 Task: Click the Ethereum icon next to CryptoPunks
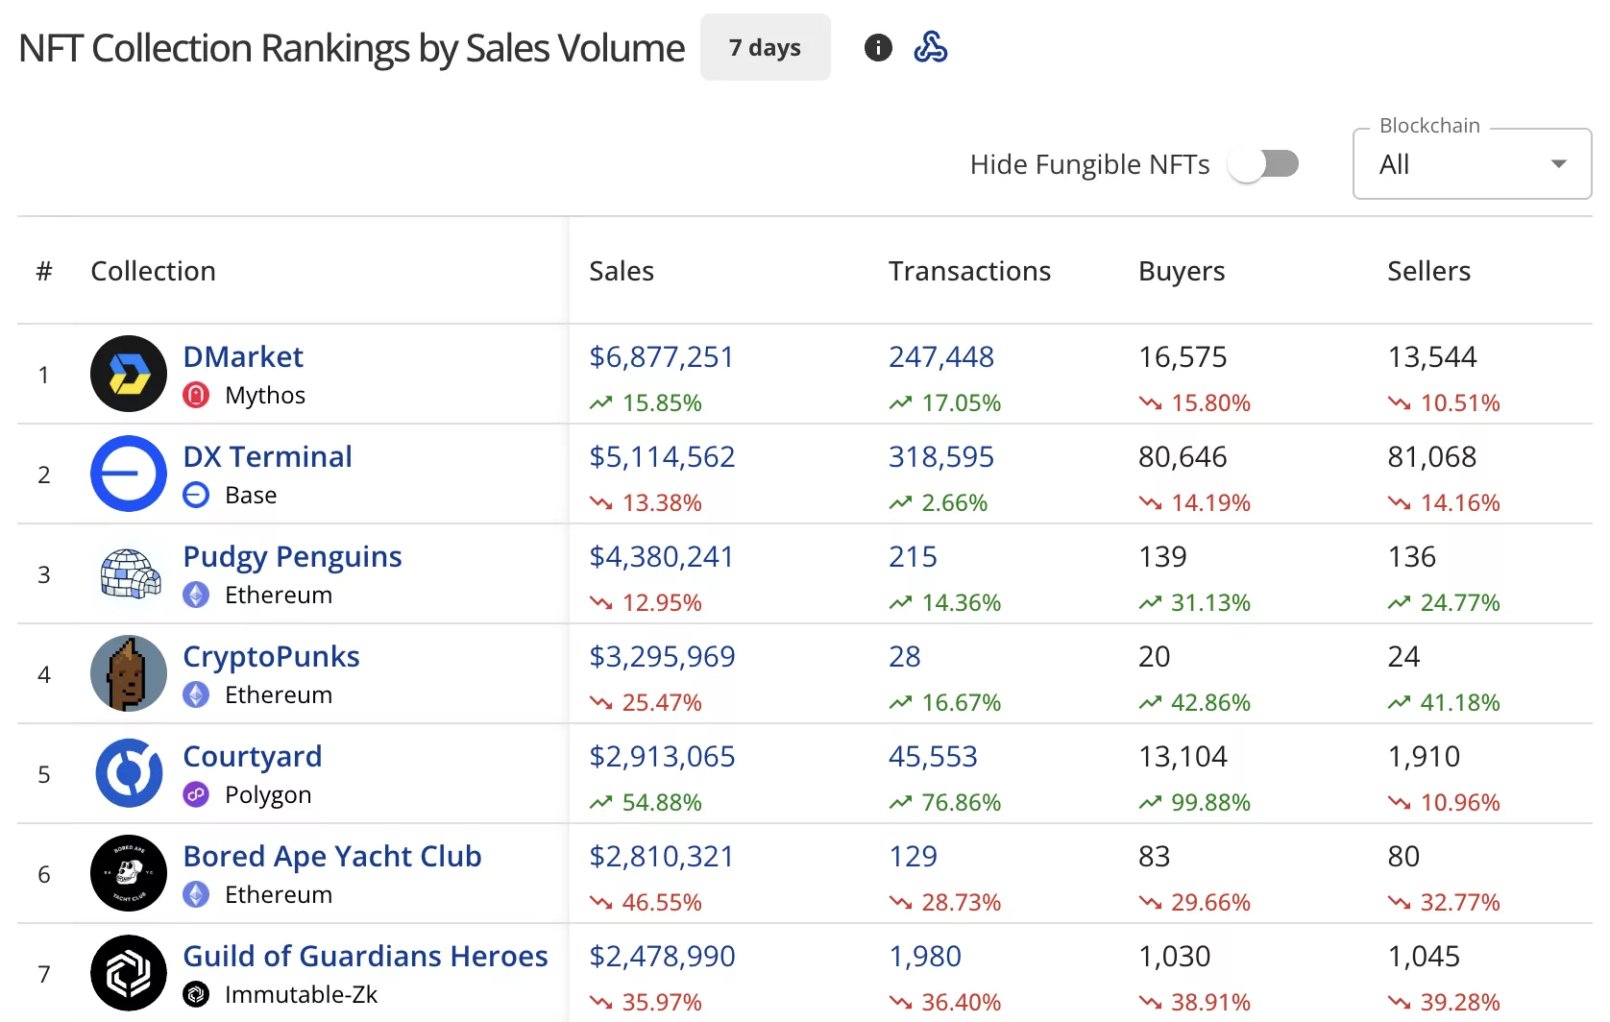(196, 694)
